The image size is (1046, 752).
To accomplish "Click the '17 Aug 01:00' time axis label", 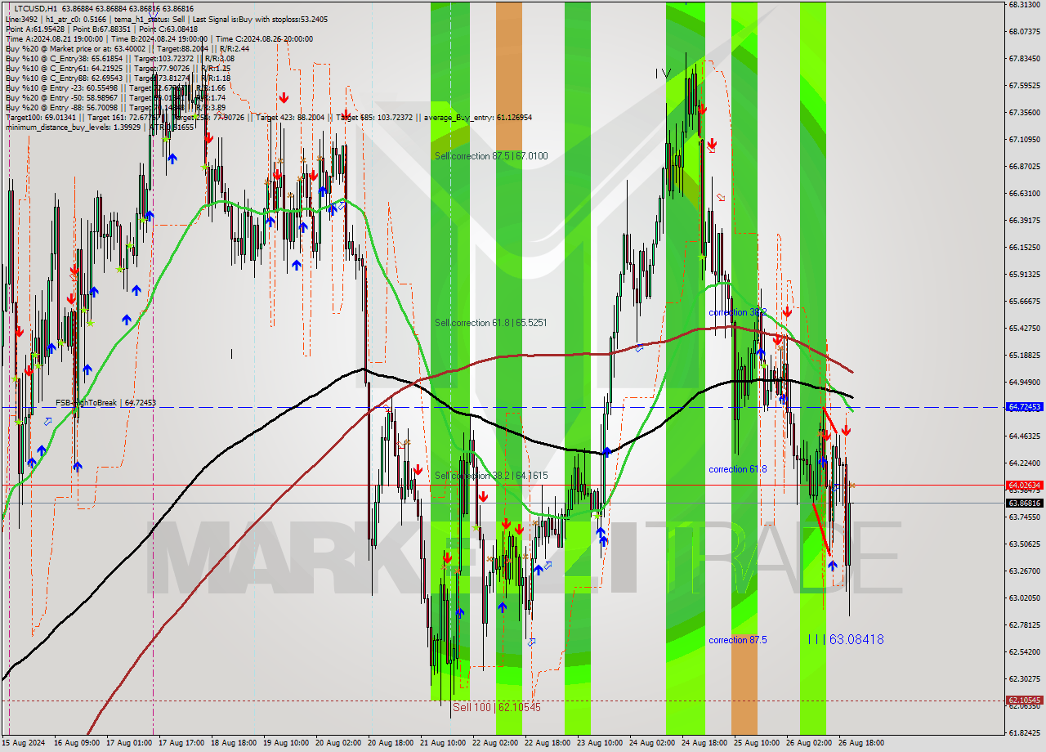I will click(x=130, y=743).
